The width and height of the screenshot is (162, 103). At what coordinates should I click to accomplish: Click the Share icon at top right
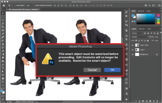pos(160,5)
